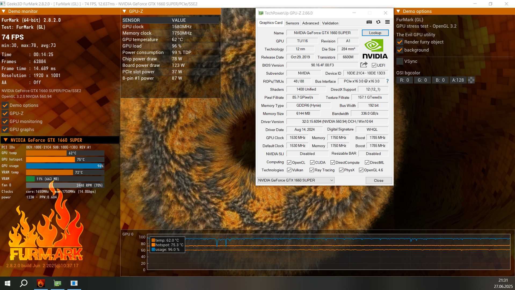
Task: Toggle the DirectML checkbox
Action: [x=367, y=162]
